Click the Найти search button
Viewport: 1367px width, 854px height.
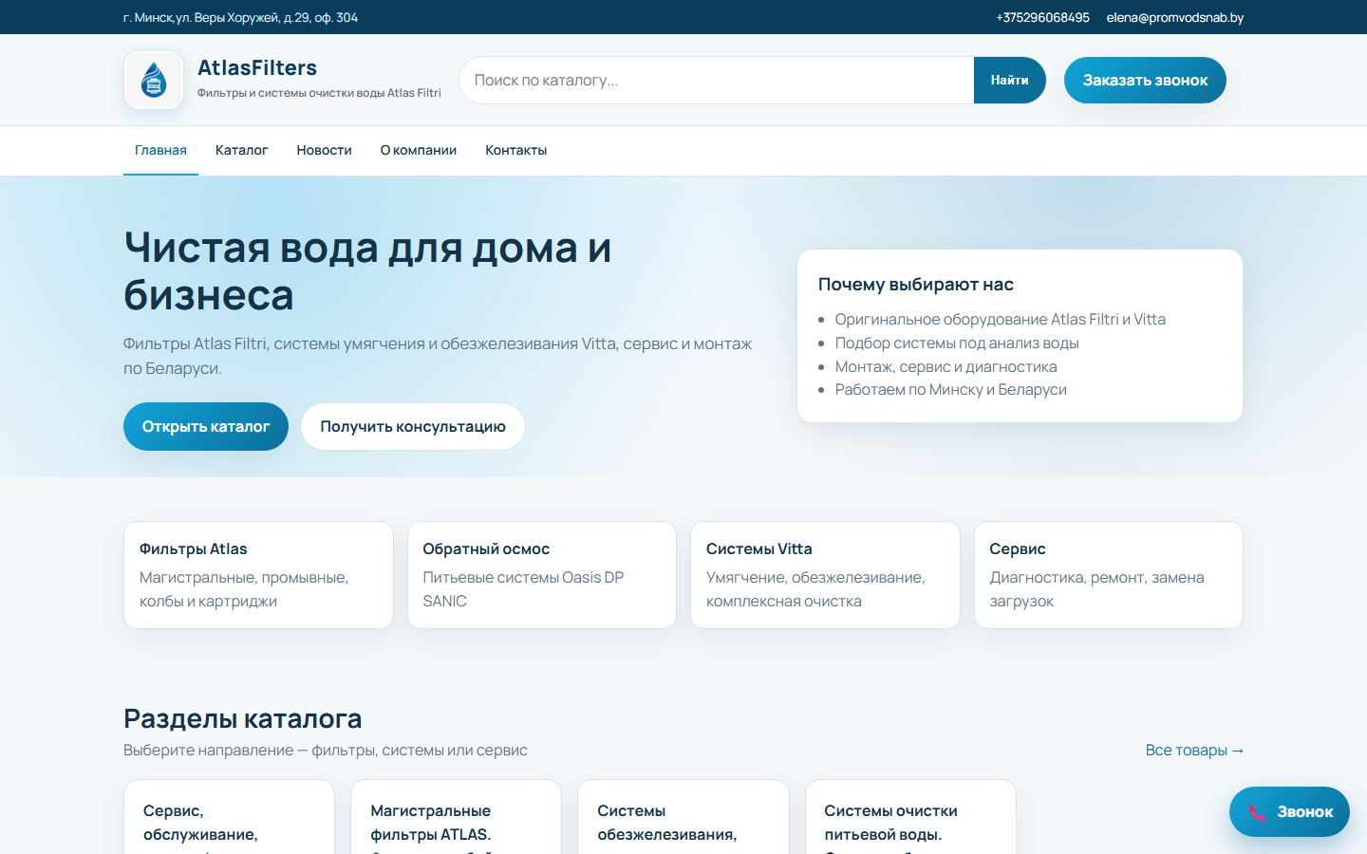click(1009, 80)
